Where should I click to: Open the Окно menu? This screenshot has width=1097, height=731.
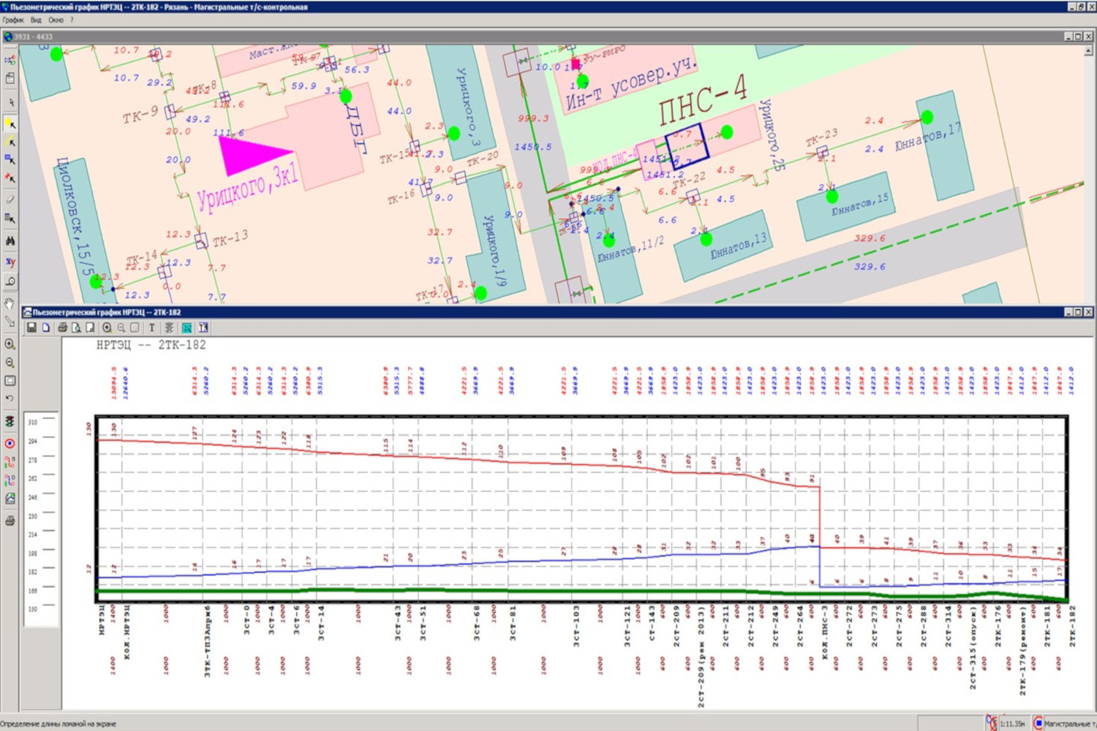tap(56, 20)
